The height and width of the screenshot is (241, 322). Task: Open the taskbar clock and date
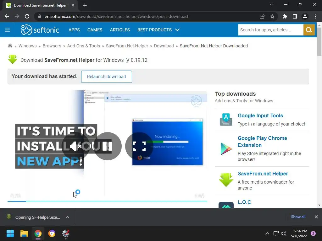tap(299, 233)
